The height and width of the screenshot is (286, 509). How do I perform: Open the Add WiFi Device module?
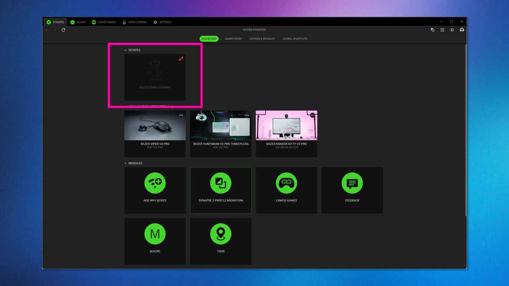pyautogui.click(x=155, y=190)
